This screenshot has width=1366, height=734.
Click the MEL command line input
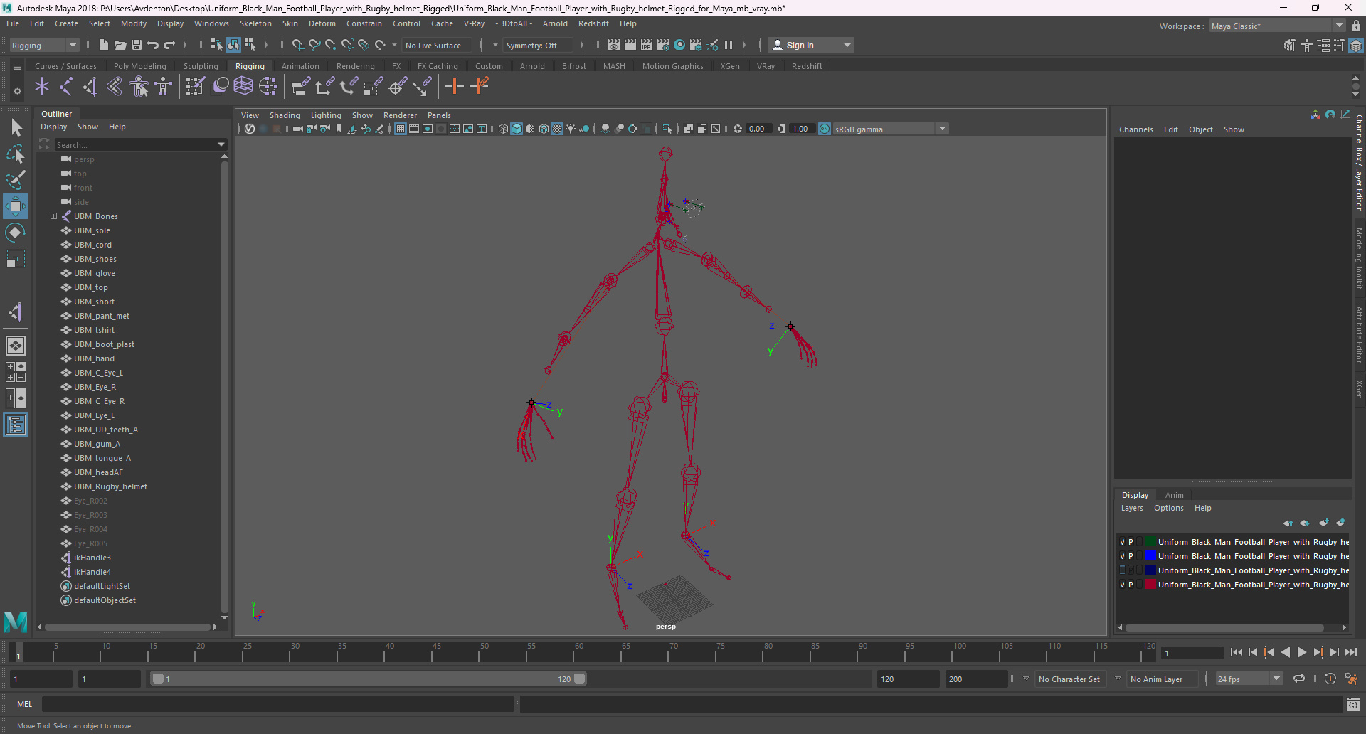pos(278,704)
